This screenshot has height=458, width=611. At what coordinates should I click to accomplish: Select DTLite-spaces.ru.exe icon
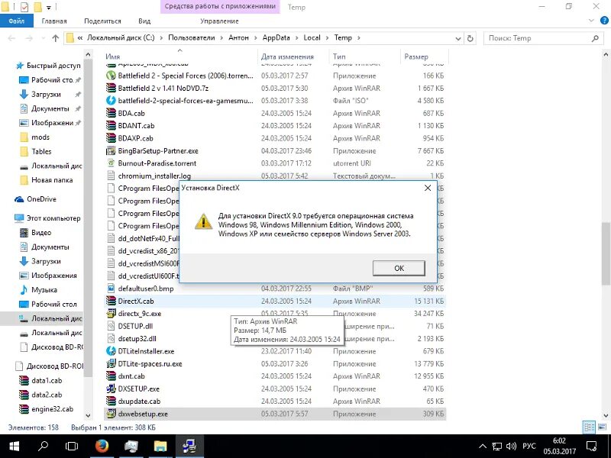click(x=111, y=364)
